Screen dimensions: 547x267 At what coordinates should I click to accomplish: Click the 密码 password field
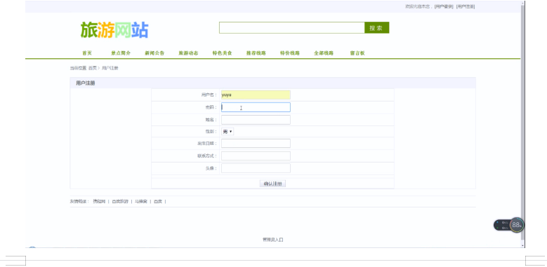[256, 107]
